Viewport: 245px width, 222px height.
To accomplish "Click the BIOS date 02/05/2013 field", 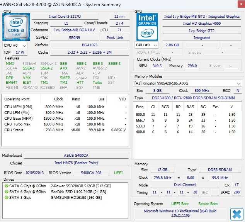I will 35,173.
